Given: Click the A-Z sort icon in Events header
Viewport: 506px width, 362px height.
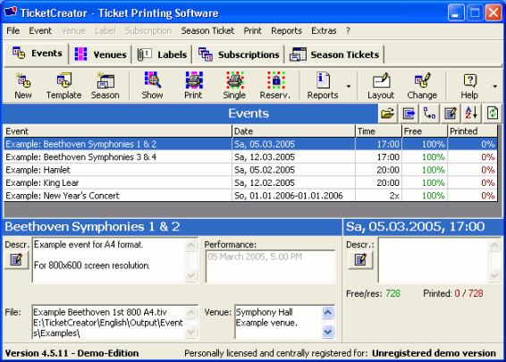Looking at the screenshot, I should [x=471, y=114].
